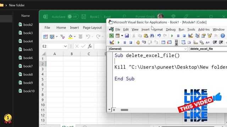
Task: Open the Excel Home tab
Action: [61, 28]
